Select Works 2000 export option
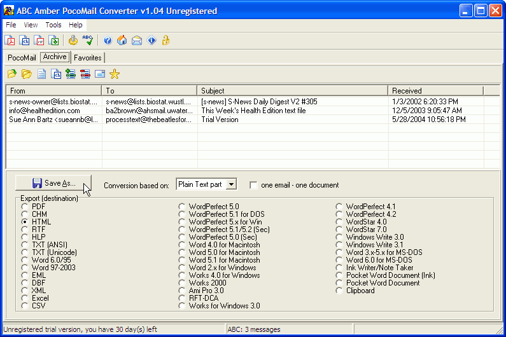Image resolution: width=506 pixels, height=337 pixels. coord(181,283)
